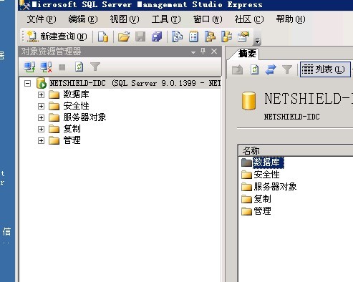Image resolution: width=353 pixels, height=282 pixels.
Task: Expand the 服务器对象 tree node
Action: (41, 117)
